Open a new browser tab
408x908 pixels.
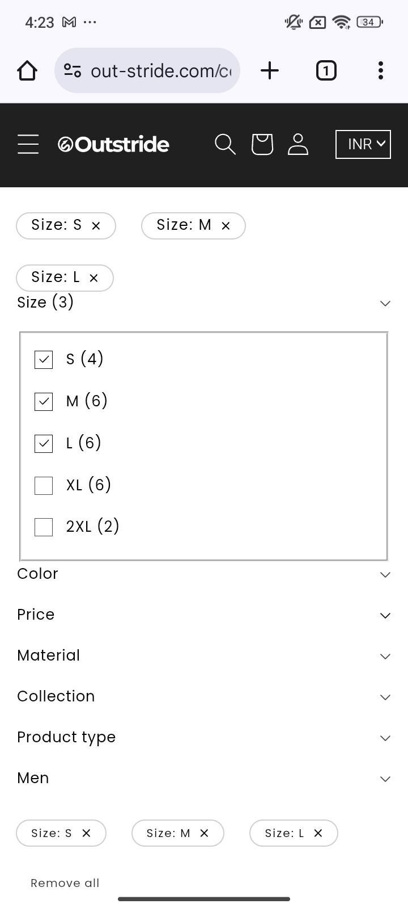(x=270, y=71)
